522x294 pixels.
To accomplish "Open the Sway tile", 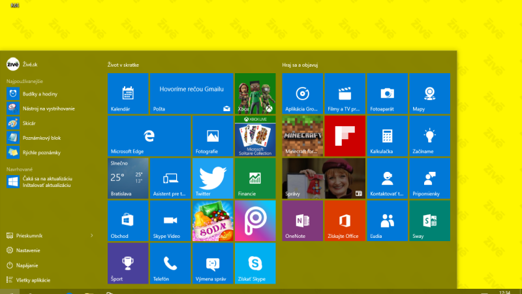I will click(429, 221).
